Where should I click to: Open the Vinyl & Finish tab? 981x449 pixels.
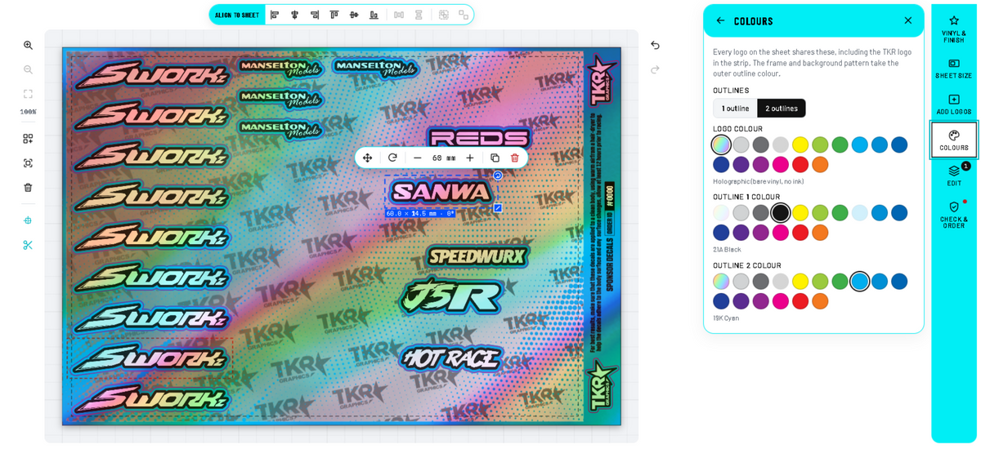[x=954, y=27]
